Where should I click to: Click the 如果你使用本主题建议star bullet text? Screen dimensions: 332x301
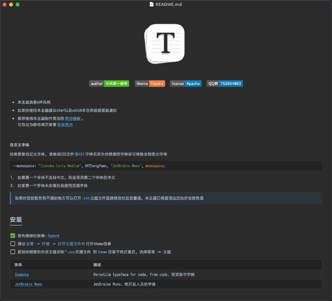click(x=67, y=110)
